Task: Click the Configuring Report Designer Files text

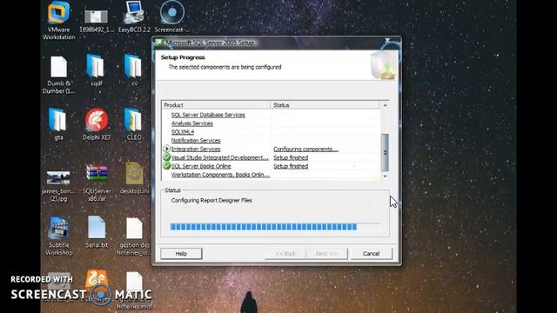Action: [211, 200]
